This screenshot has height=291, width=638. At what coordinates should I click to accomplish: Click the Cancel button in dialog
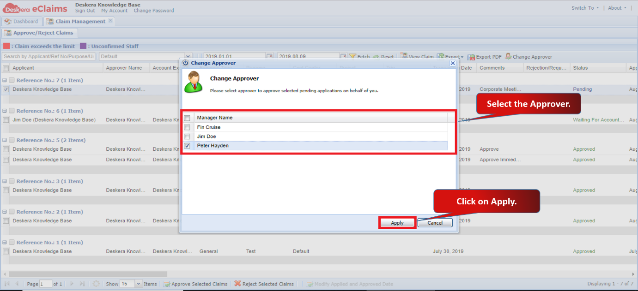(x=435, y=223)
